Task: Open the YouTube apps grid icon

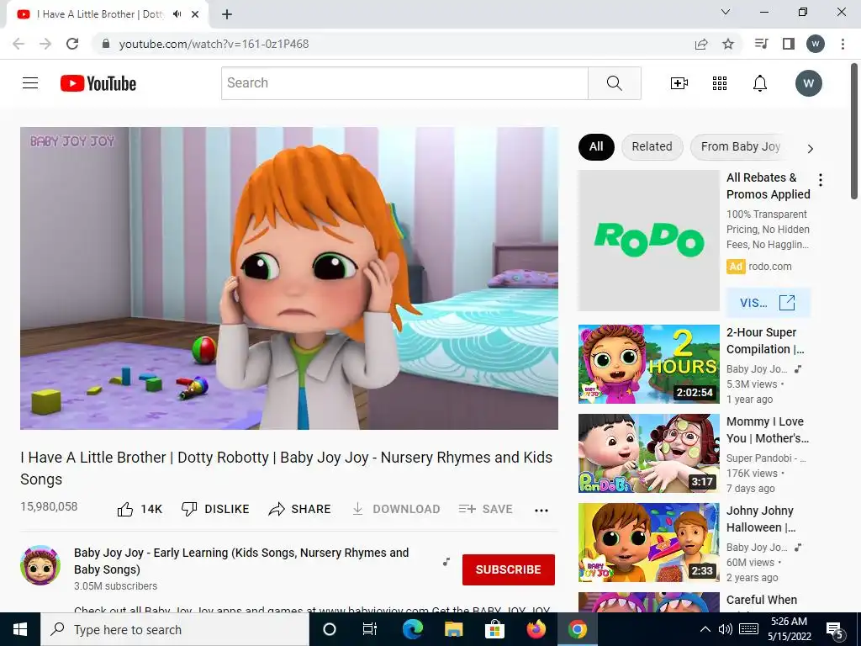Action: (x=720, y=83)
